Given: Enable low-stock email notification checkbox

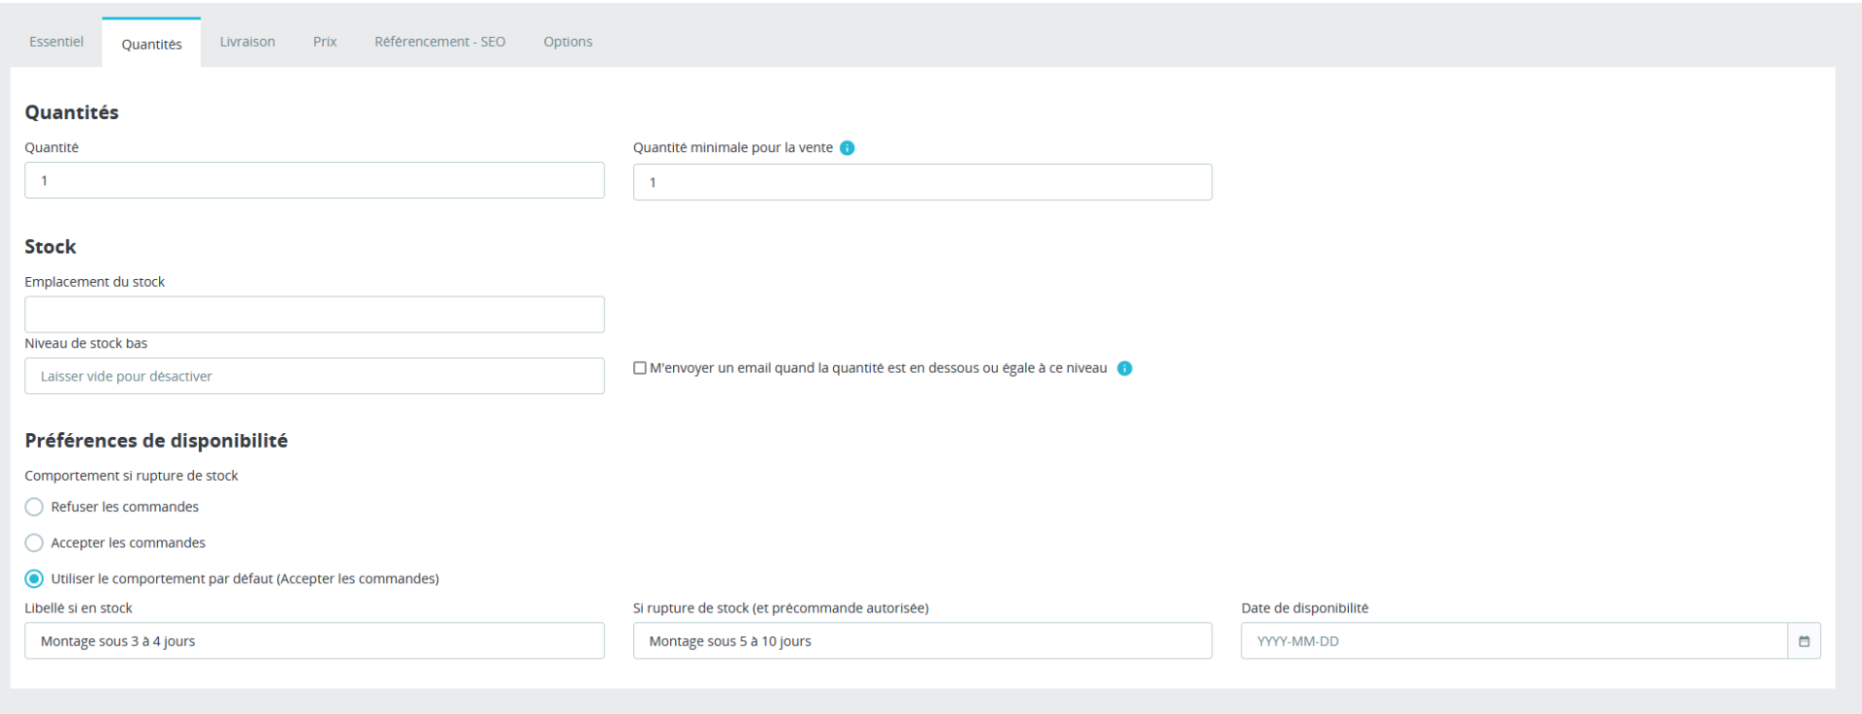Looking at the screenshot, I should (640, 368).
